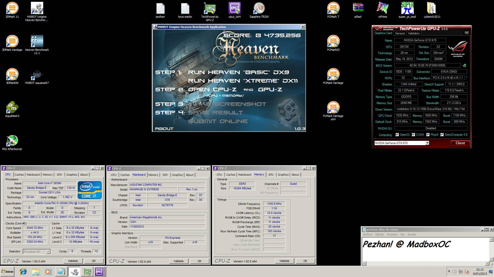Launch wPrime desktop icon
Viewport: 494px width, 277px height.
[382, 10]
